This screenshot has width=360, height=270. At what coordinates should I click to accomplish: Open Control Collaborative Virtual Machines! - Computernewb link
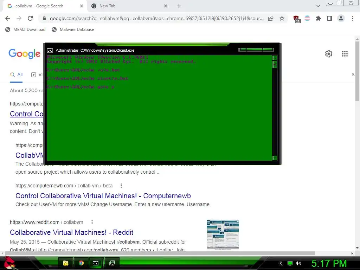tap(103, 195)
